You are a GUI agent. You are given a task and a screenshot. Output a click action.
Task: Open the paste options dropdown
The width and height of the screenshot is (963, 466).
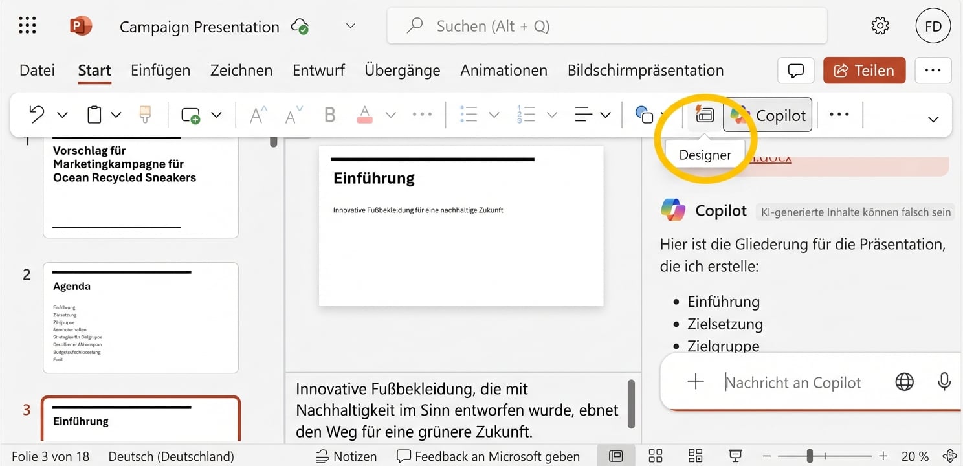115,114
